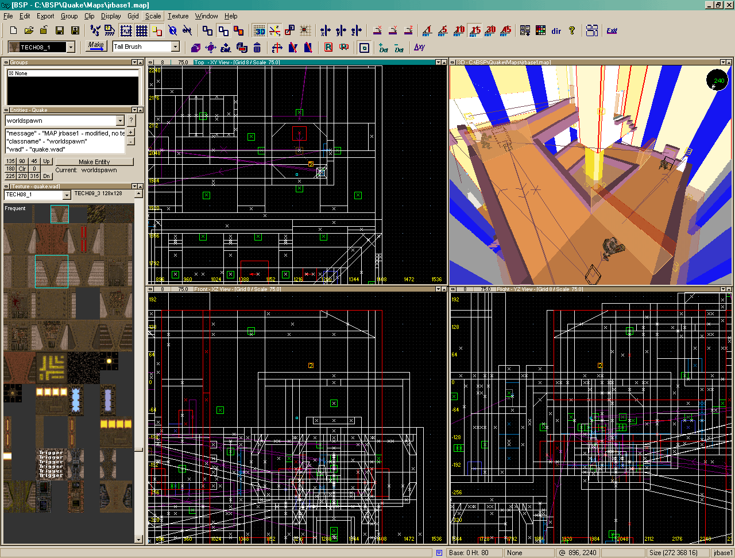735x558 pixels.
Task: Click the Clr angle button
Action: point(22,169)
